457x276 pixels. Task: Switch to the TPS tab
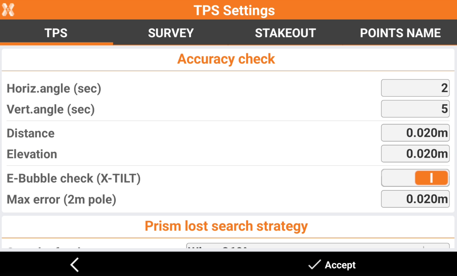tap(56, 33)
